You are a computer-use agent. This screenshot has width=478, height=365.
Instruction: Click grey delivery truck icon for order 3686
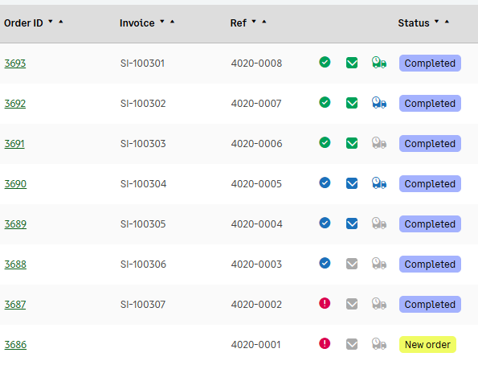tap(379, 344)
